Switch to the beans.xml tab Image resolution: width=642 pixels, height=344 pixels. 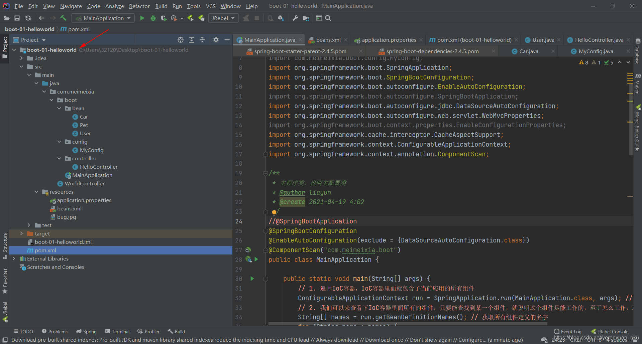tap(328, 40)
